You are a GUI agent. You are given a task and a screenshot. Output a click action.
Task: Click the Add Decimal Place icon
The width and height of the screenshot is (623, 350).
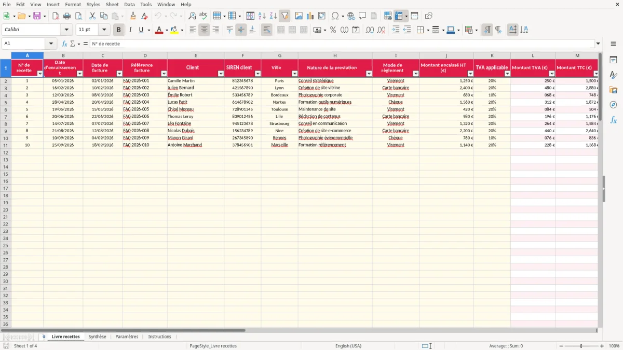point(370,30)
